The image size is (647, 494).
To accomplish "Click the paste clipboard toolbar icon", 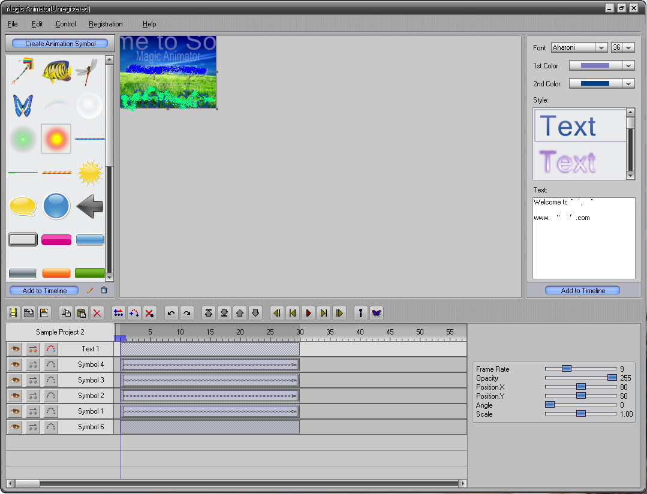I will 82,313.
